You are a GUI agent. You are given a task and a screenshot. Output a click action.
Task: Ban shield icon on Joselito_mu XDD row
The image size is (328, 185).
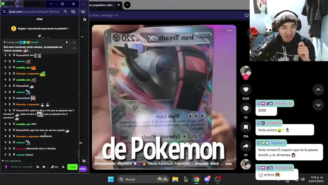tap(14, 124)
